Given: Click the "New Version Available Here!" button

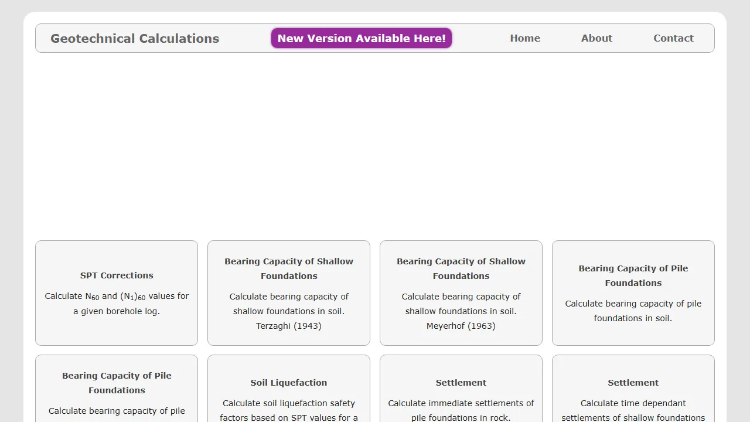Looking at the screenshot, I should [361, 38].
